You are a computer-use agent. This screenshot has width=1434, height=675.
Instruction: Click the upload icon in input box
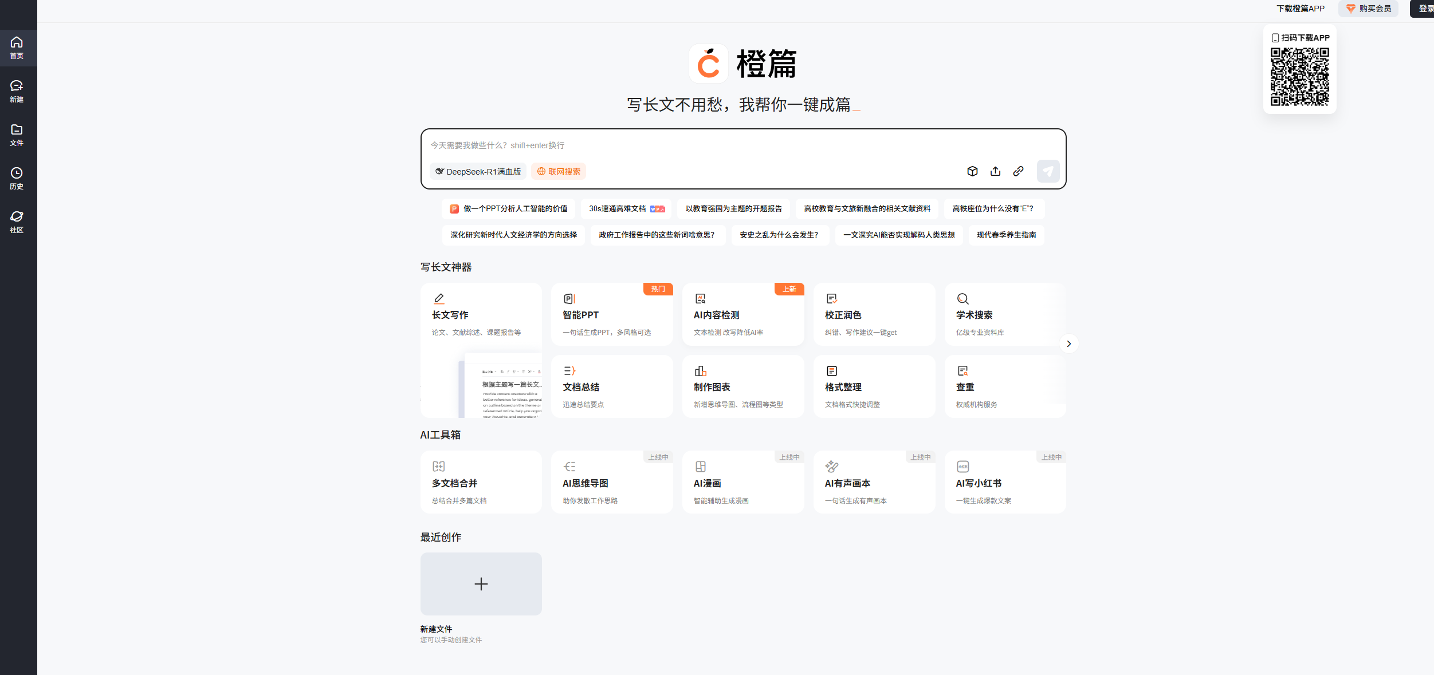point(995,171)
